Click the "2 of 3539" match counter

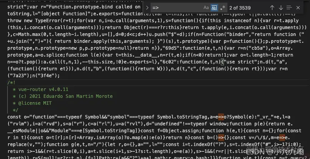[240, 8]
